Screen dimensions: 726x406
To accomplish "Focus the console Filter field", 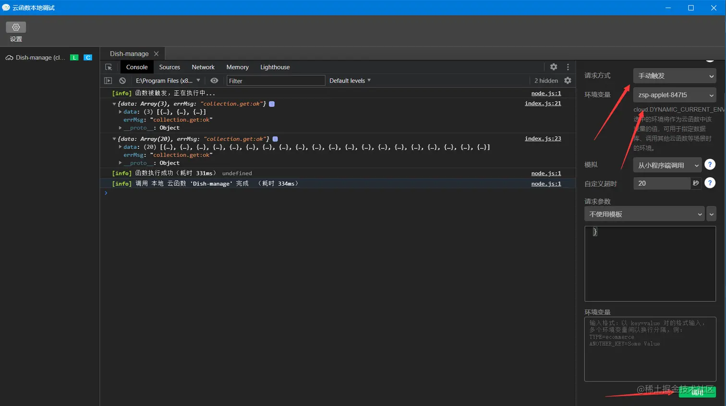I will coord(276,81).
